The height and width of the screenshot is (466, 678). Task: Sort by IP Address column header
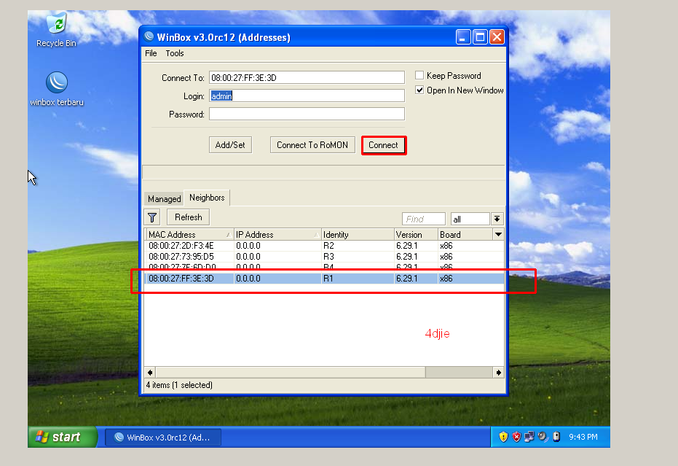coord(277,234)
